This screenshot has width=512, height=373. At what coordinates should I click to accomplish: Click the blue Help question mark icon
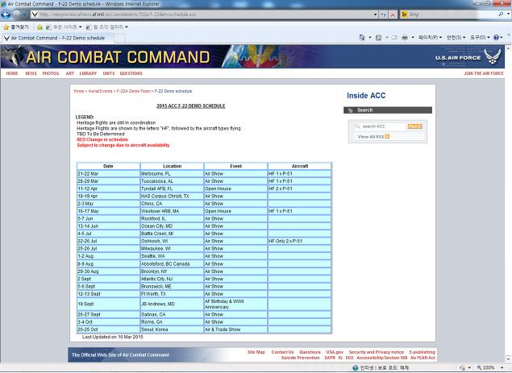click(496, 38)
